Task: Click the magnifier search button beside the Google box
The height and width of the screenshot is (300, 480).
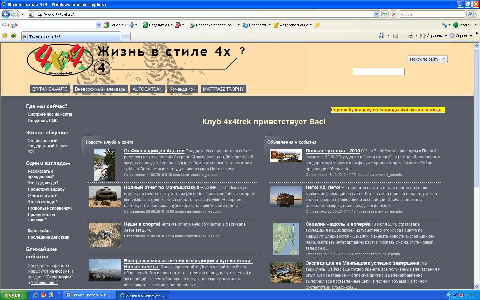Action: click(470, 14)
